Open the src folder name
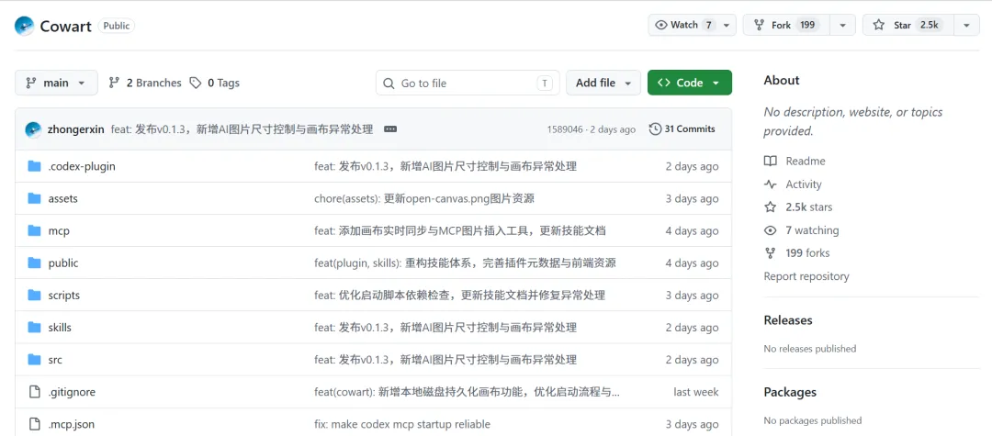The image size is (992, 436). click(x=55, y=360)
